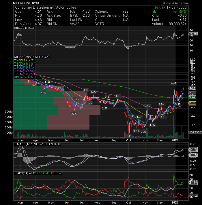Click the 3.33 price annotation
Image resolution: width=202 pixels, height=205 pixels.
coord(118,96)
